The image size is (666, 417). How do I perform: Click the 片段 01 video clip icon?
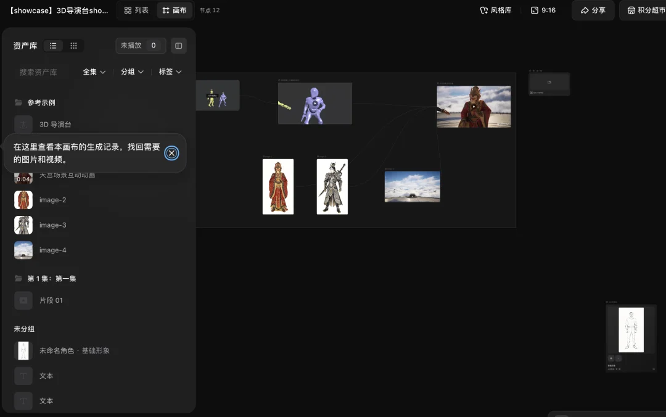[x=23, y=300]
